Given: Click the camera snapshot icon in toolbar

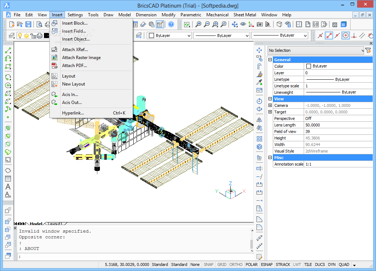Looking at the screenshot, I should [259, 24].
